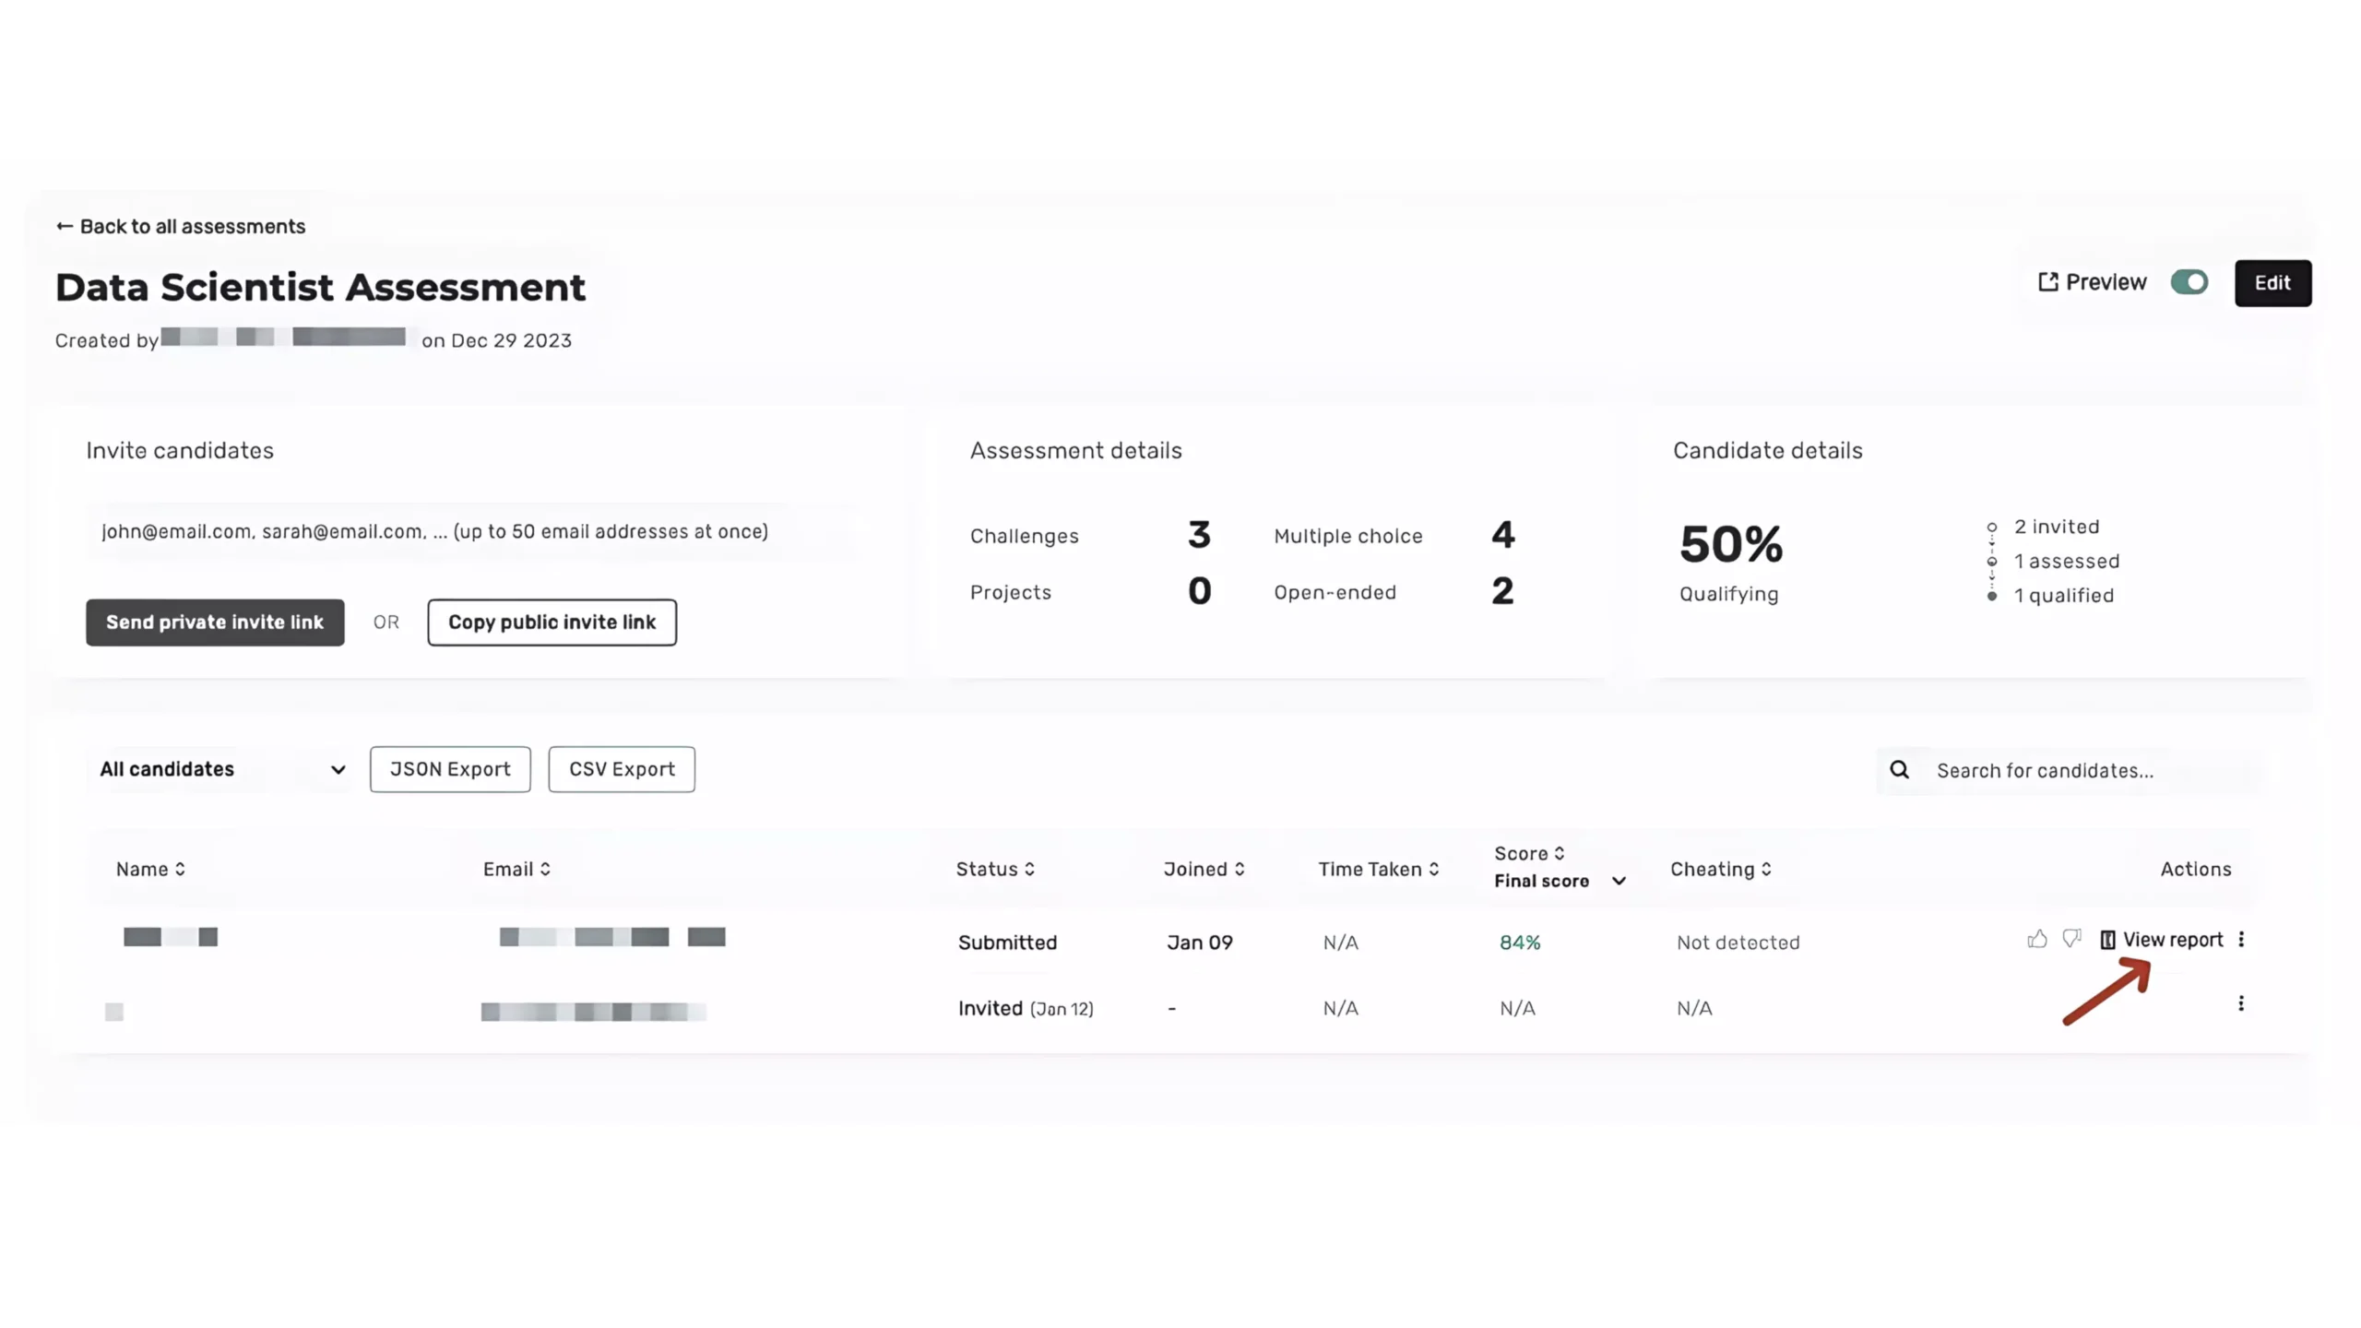
Task: Click thumbs up icon for submitted candidate
Action: click(2036, 939)
